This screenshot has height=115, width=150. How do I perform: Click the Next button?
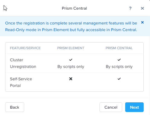[x=134, y=107]
